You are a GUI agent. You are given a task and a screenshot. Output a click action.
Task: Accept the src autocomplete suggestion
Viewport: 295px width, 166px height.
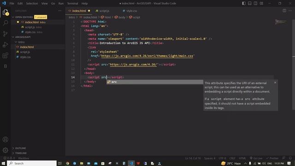[155, 82]
